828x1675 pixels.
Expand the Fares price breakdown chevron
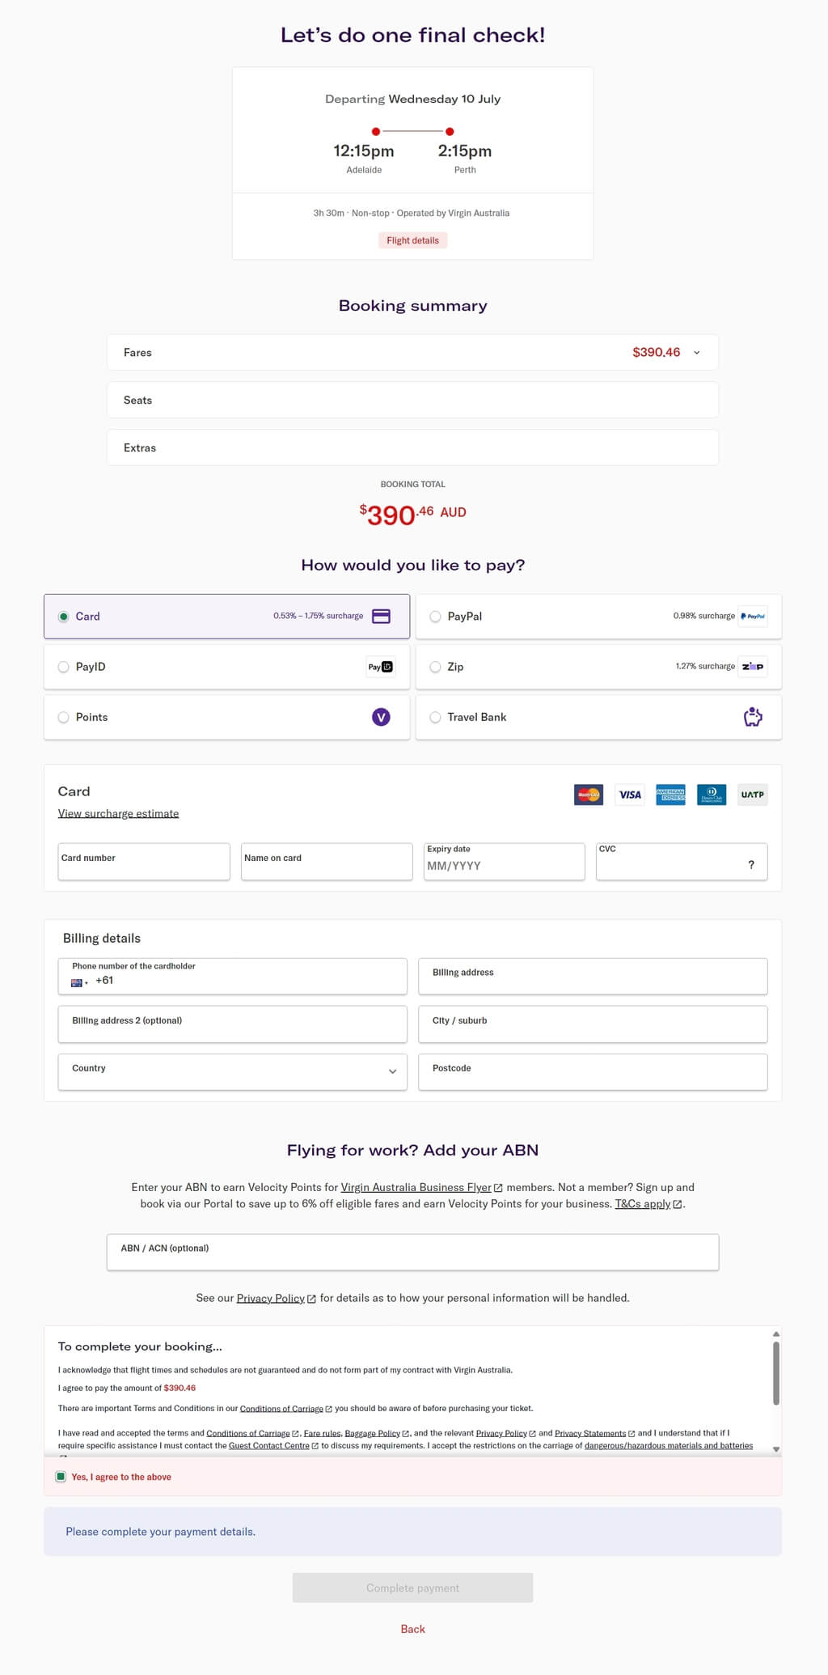[697, 353]
